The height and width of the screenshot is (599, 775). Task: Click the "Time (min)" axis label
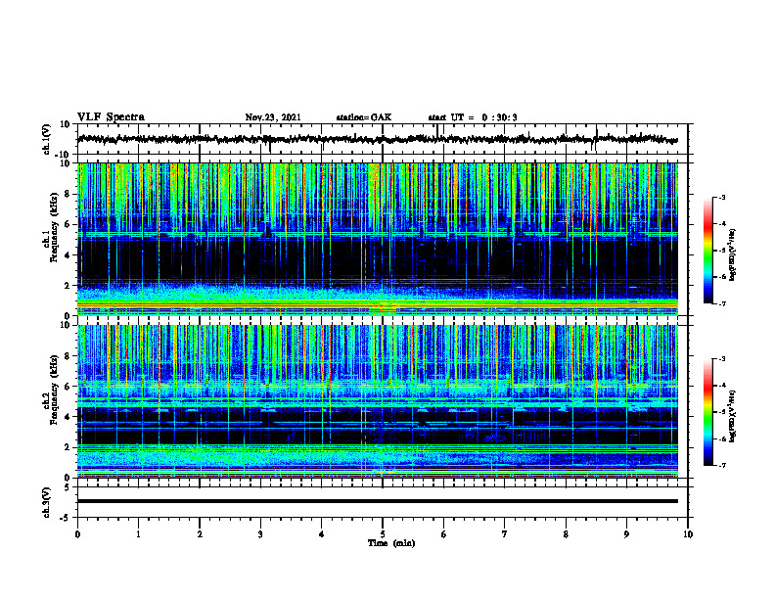[x=391, y=543]
